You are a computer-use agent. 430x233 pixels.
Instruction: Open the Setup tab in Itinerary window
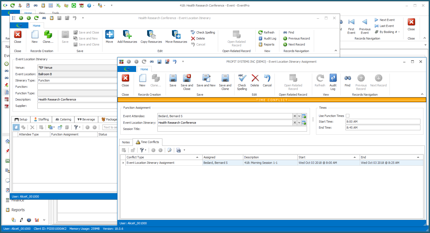[21, 119]
